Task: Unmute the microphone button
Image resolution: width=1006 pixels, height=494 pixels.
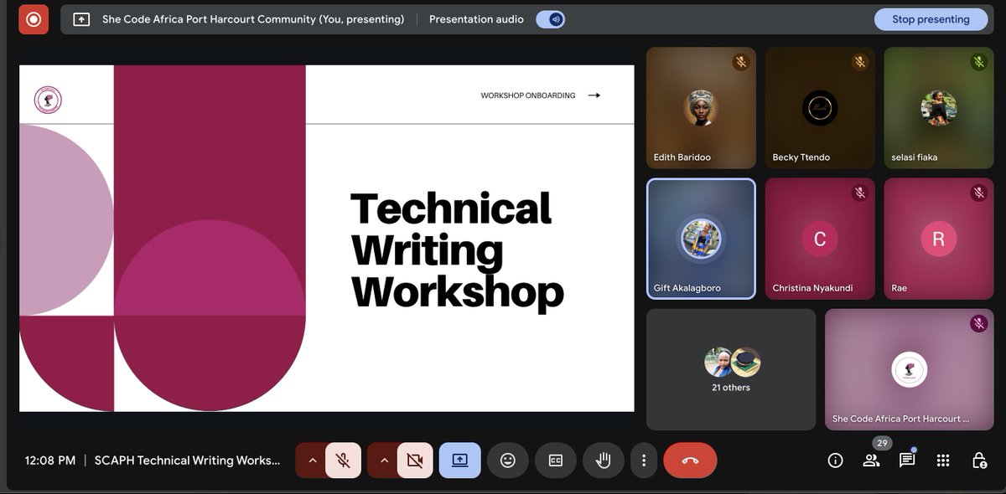Action: pyautogui.click(x=343, y=461)
